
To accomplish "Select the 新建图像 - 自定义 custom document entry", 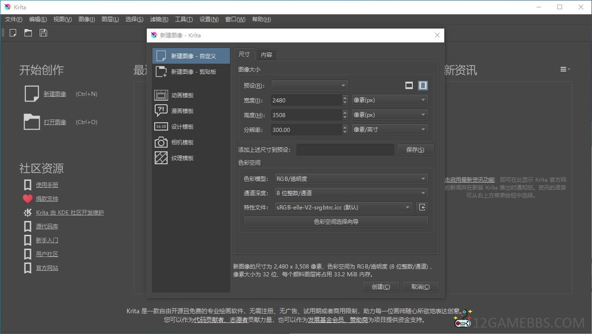I will coord(191,56).
